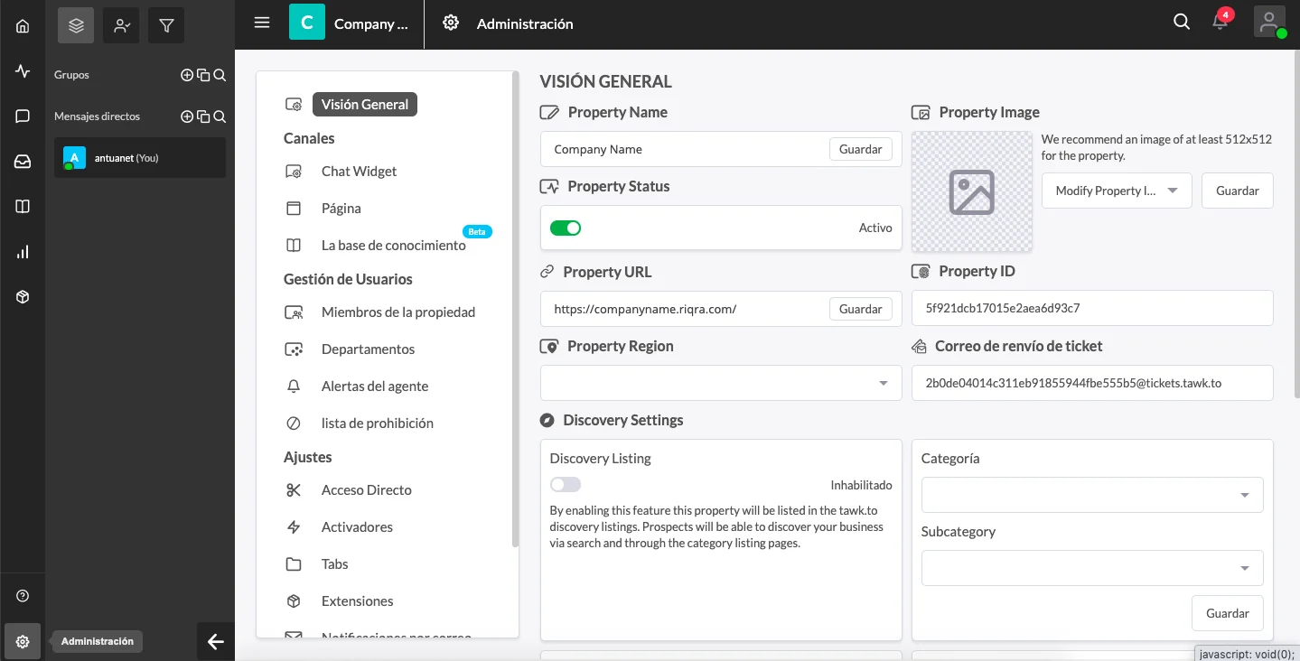Image resolution: width=1300 pixels, height=661 pixels.
Task: Select the contacts person icon in top bar
Action: (121, 26)
